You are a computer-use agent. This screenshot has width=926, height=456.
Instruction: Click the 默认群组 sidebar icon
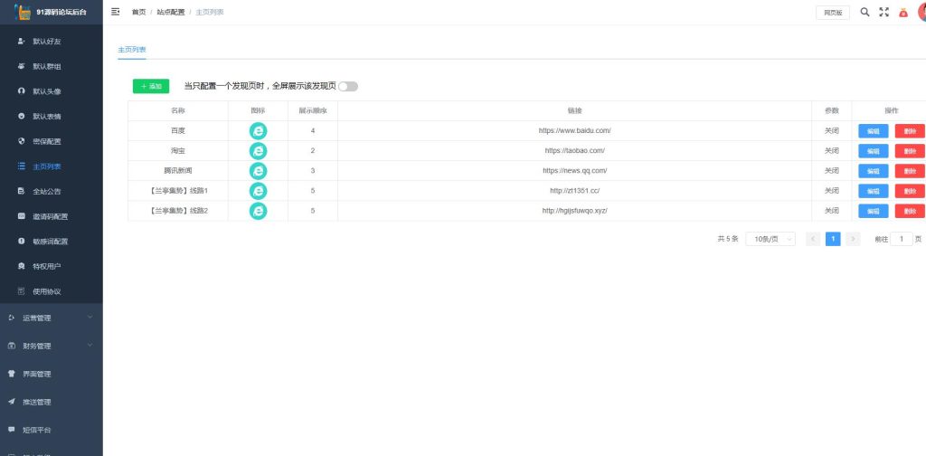22,66
